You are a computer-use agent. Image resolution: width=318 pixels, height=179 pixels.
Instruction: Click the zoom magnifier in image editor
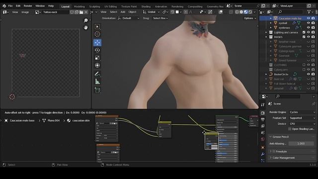86,20
